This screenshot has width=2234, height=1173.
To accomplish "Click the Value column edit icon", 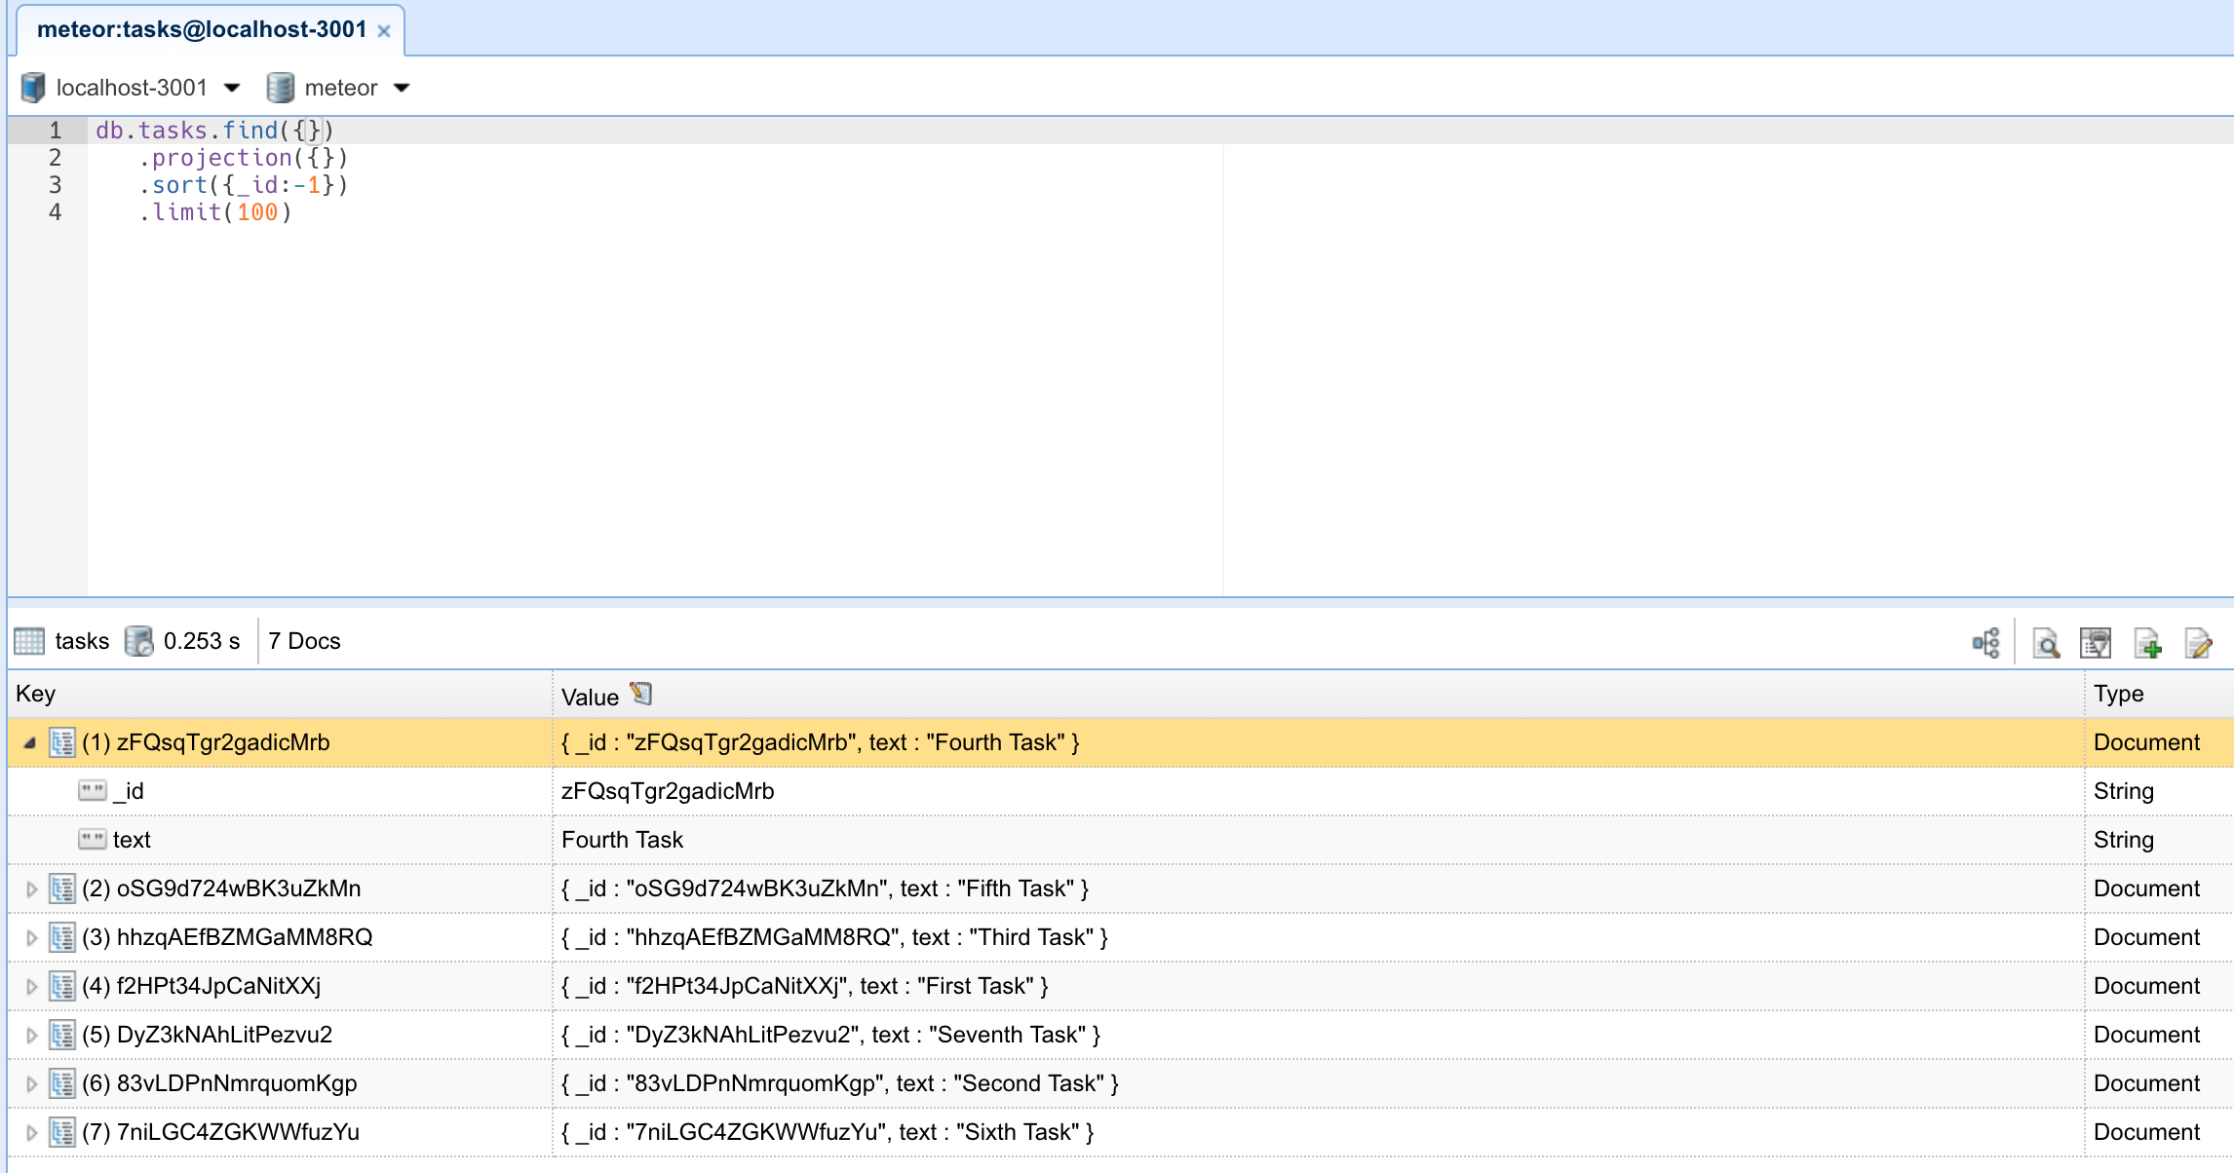I will point(641,694).
